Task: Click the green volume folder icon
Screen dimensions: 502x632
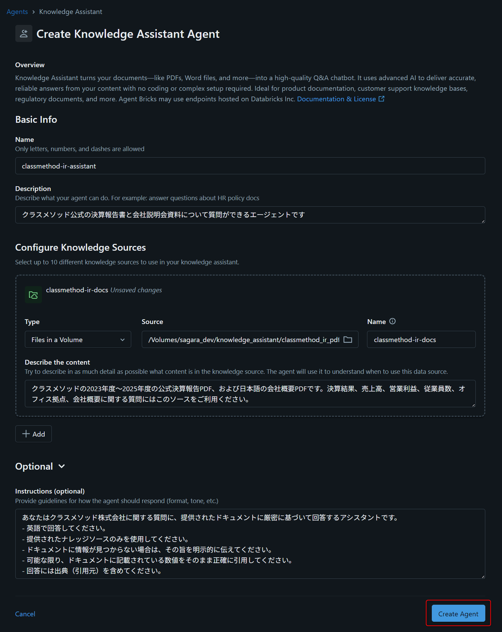Action: (x=33, y=295)
